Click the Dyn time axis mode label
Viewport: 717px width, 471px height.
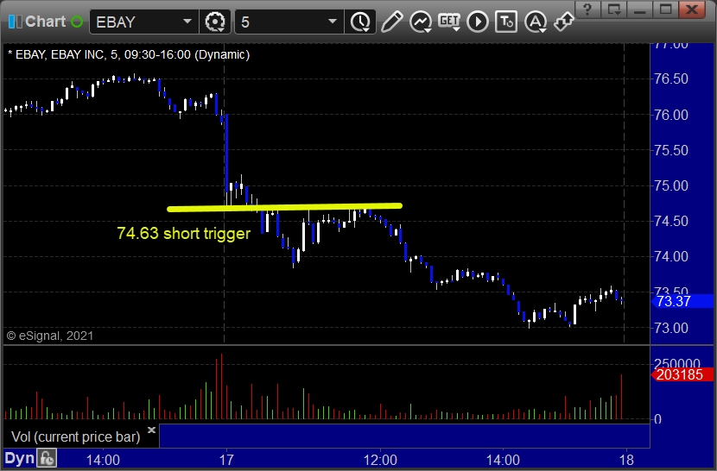(20, 458)
